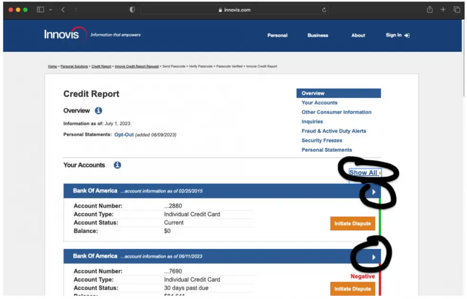Follow Innovis Credit Report Request breadcrumb
This screenshot has height=299, width=467.
tap(137, 66)
